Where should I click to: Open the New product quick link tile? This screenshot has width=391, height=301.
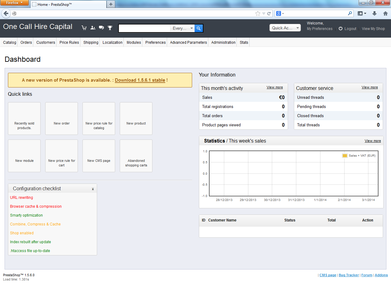(x=136, y=118)
